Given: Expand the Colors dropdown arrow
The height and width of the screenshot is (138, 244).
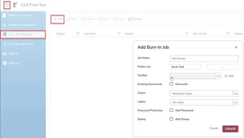Looking at the screenshot, I should tap(235, 94).
